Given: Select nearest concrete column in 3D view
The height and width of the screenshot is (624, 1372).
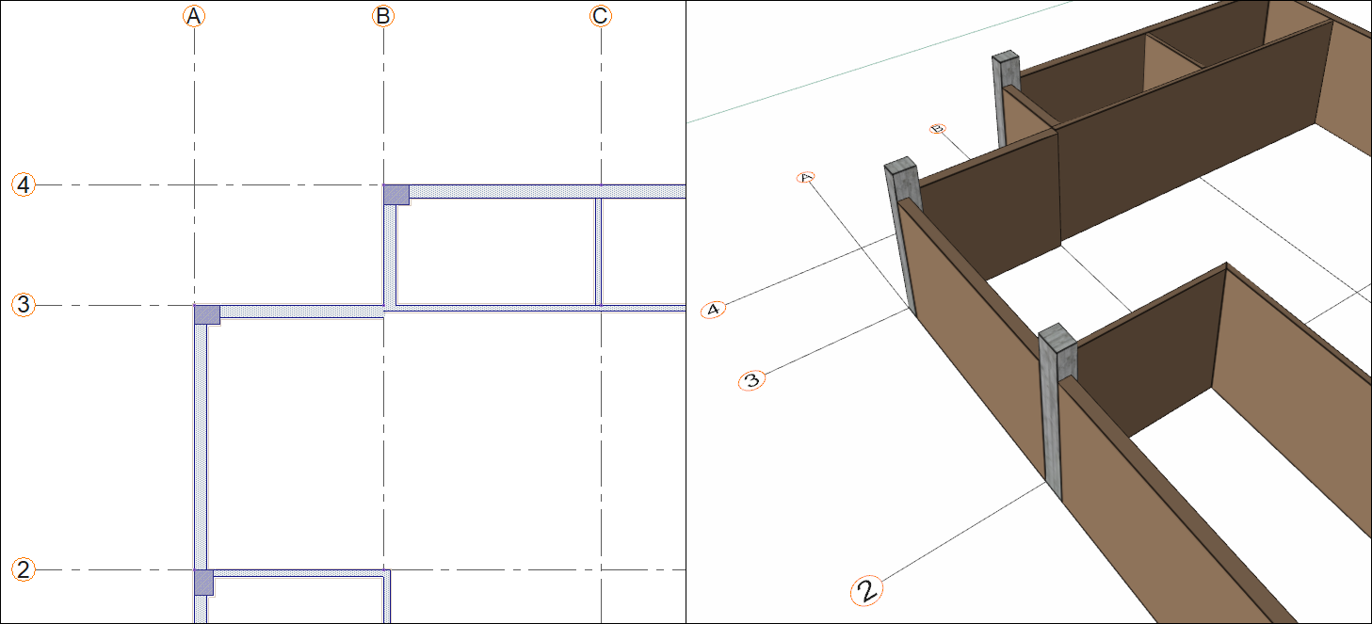Looking at the screenshot, I should tap(1058, 411).
